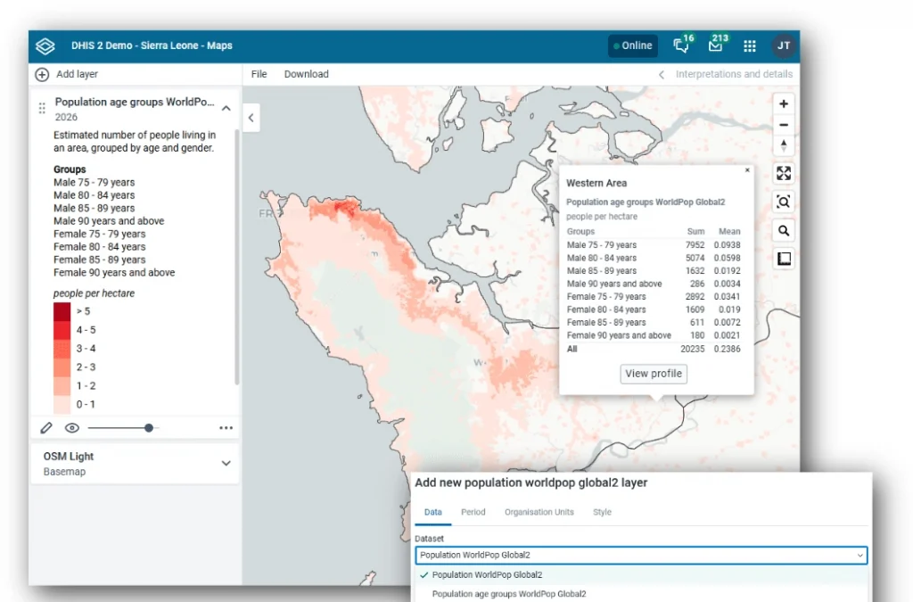The image size is (913, 602).
Task: Edit the Population age groups layer settings
Action: [46, 427]
